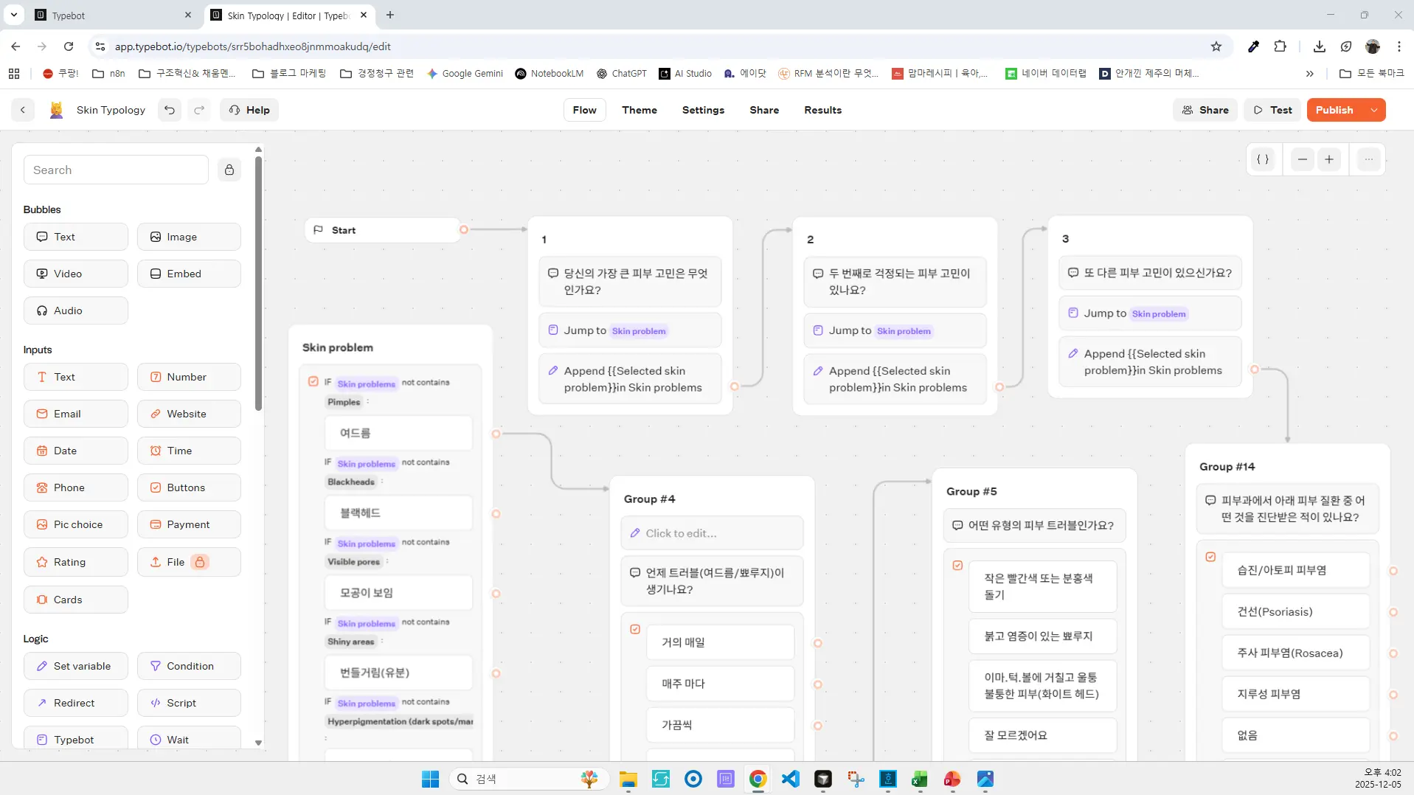This screenshot has width=1414, height=795.
Task: Click the redo arrow icon
Action: pos(199,110)
